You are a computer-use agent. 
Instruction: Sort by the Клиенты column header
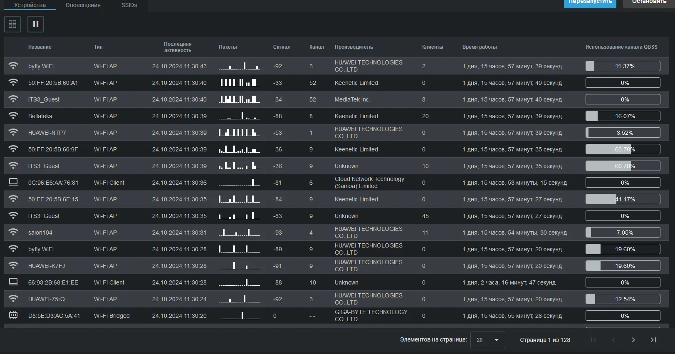point(433,47)
